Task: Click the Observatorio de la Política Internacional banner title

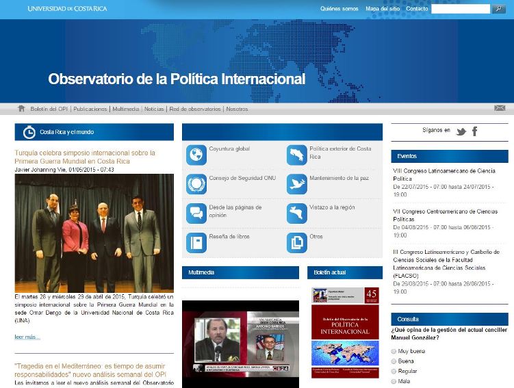Action: (x=177, y=79)
